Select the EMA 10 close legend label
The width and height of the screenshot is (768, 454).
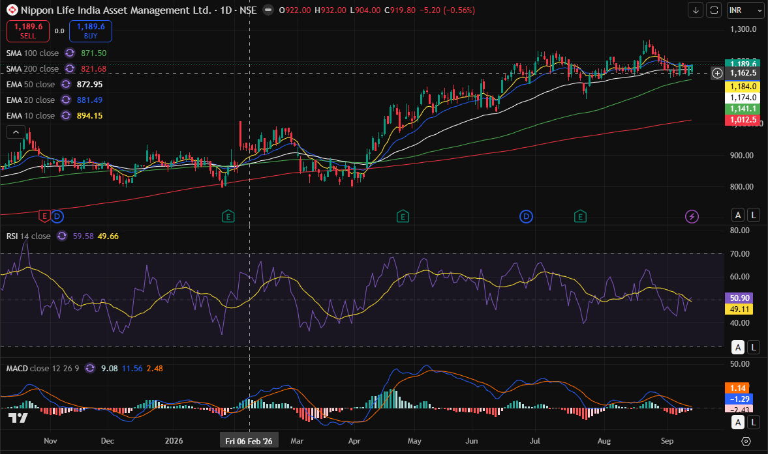31,115
